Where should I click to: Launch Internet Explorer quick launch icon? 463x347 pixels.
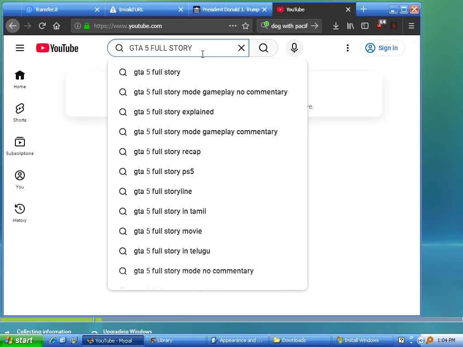tap(53, 340)
